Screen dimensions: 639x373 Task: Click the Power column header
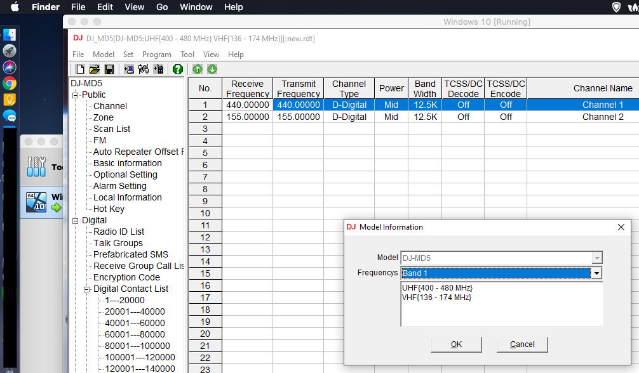click(391, 88)
